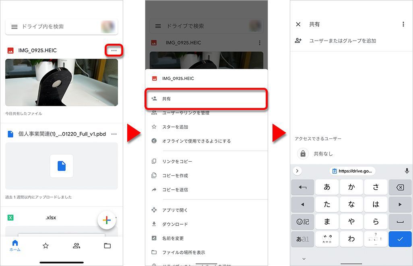Close the 共有 share screen with X
The width and height of the screenshot is (413, 266).
pyautogui.click(x=298, y=24)
